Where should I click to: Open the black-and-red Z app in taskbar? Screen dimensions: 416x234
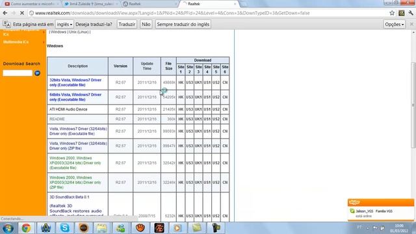click(159, 228)
